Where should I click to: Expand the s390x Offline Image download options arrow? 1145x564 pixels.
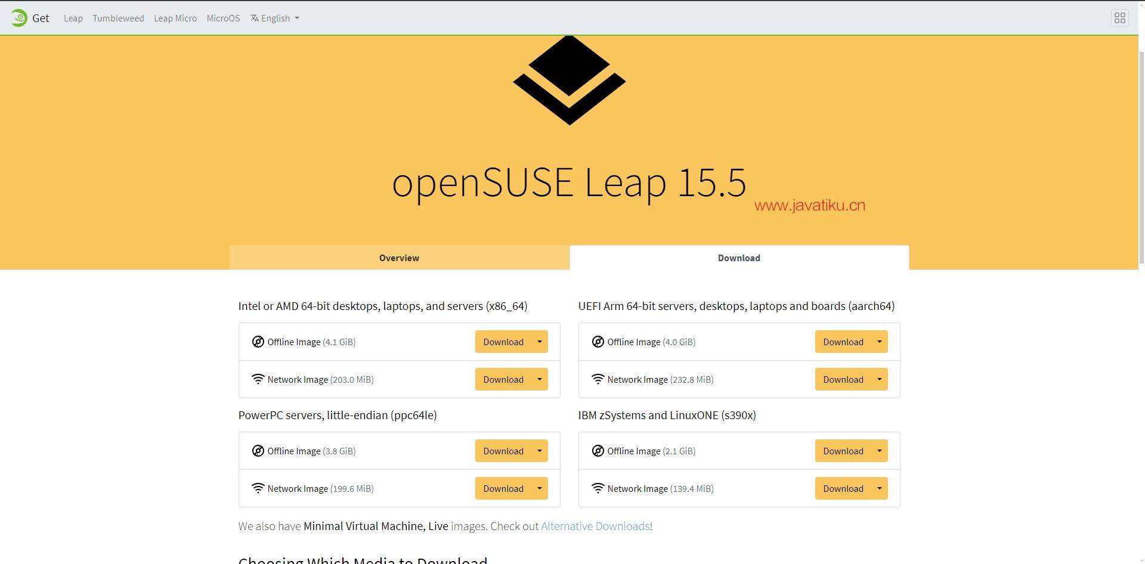(x=880, y=451)
